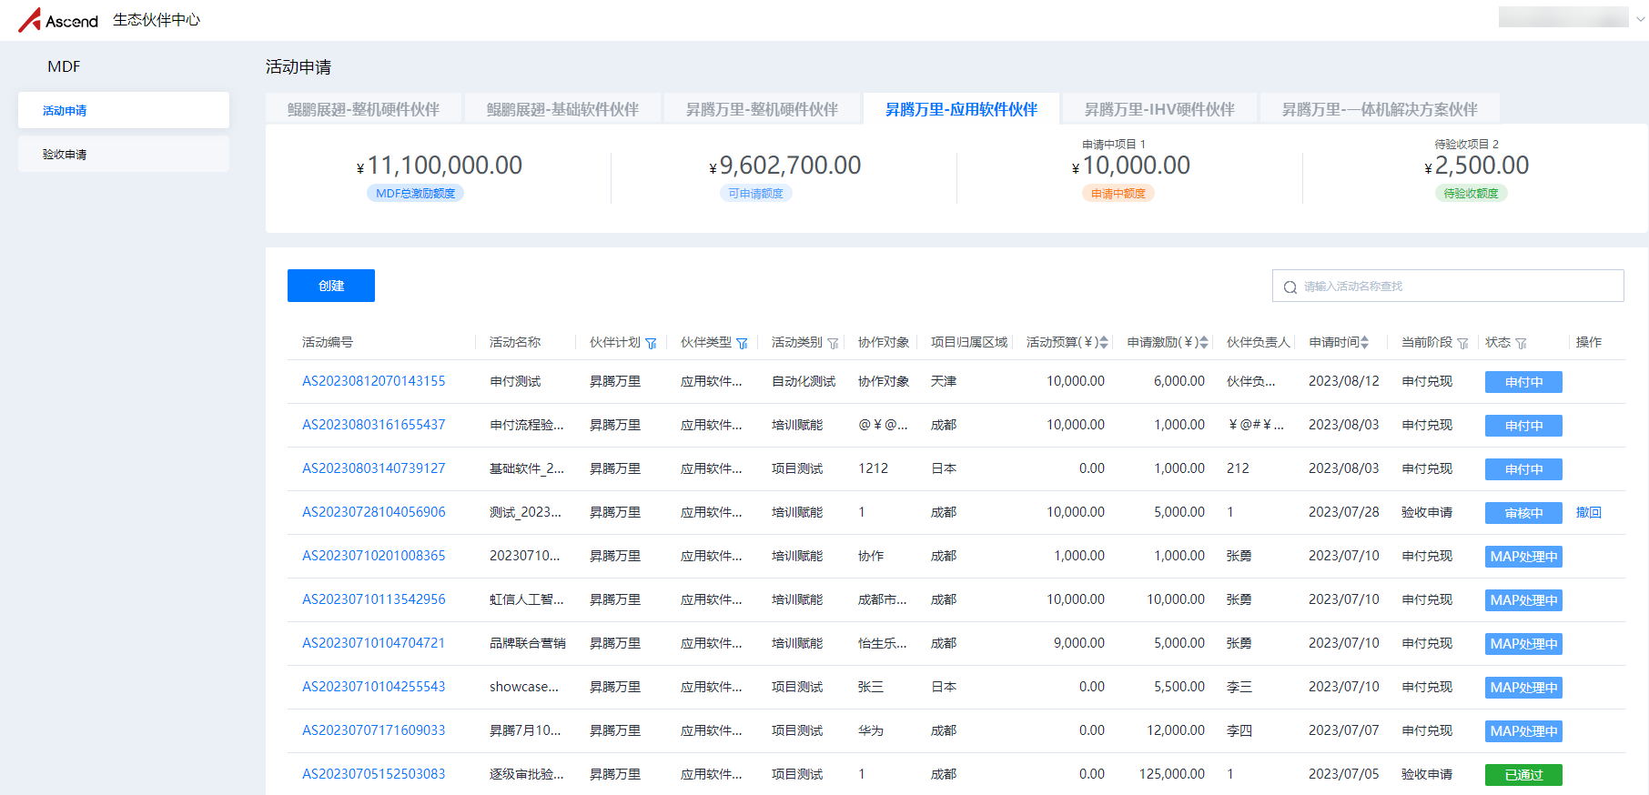
Task: Click the ¥9,602,700.00 available amount
Action: point(785,166)
